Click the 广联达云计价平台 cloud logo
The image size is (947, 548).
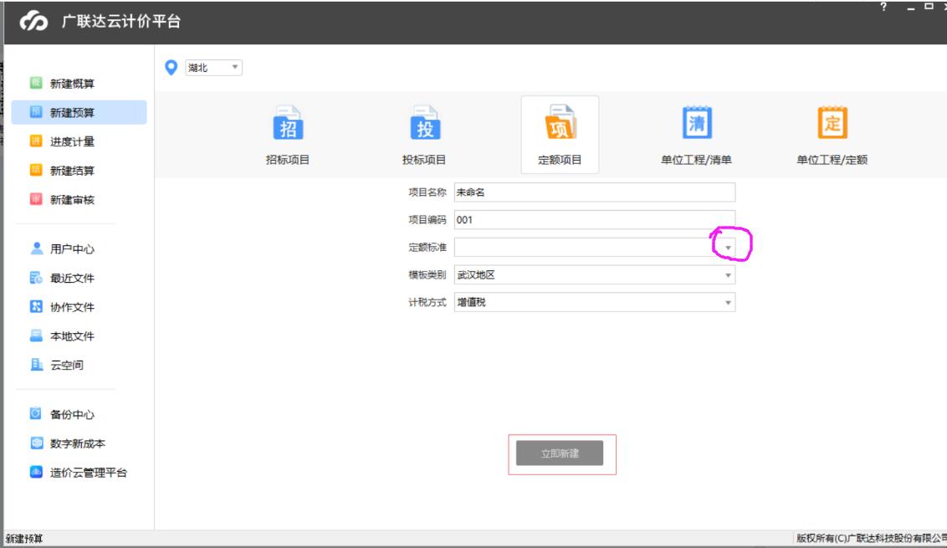[33, 22]
